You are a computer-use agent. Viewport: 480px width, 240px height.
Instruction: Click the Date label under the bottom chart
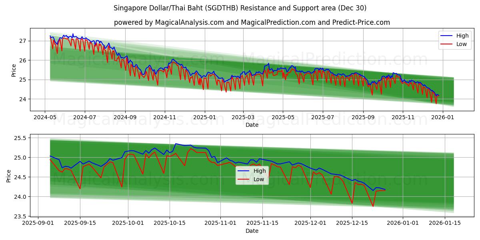(252, 231)
